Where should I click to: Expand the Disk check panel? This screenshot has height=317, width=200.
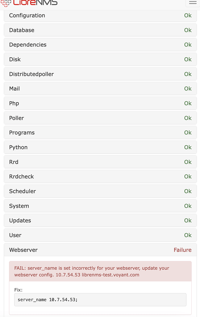(100, 59)
